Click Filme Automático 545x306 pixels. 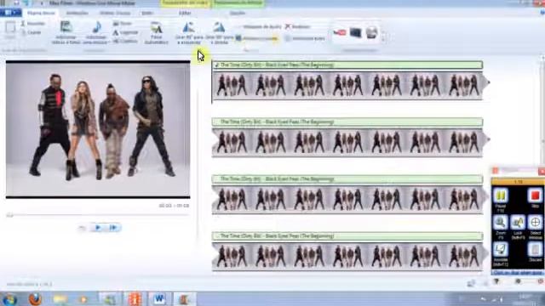pos(157,32)
